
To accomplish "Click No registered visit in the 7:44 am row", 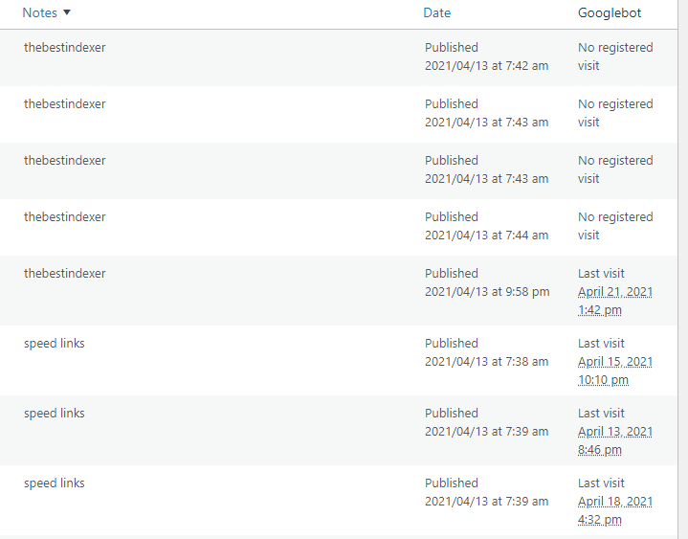I will (615, 226).
